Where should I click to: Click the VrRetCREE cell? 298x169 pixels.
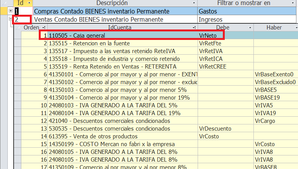click(226, 67)
